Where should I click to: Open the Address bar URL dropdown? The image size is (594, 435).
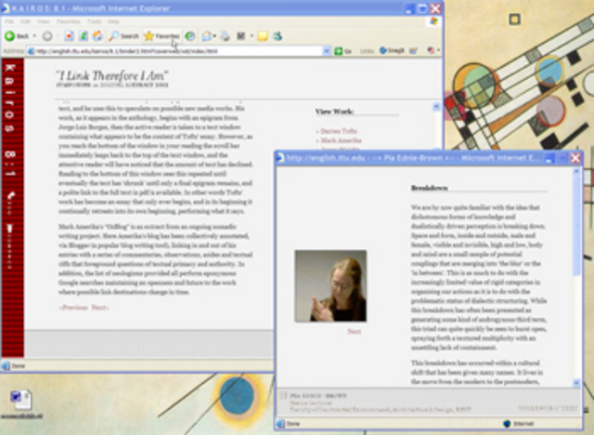point(327,51)
